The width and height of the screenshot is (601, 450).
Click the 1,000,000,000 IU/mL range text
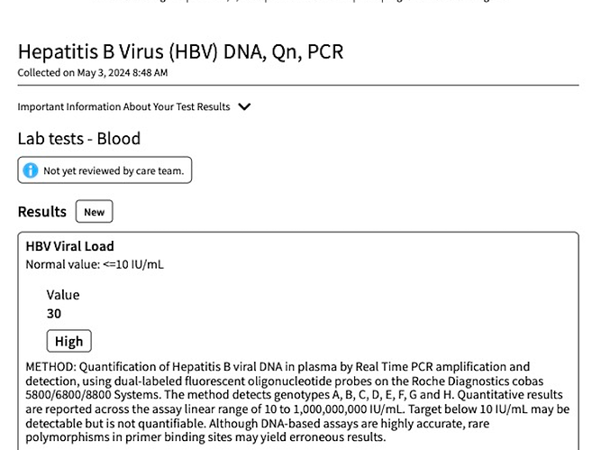click(x=349, y=409)
